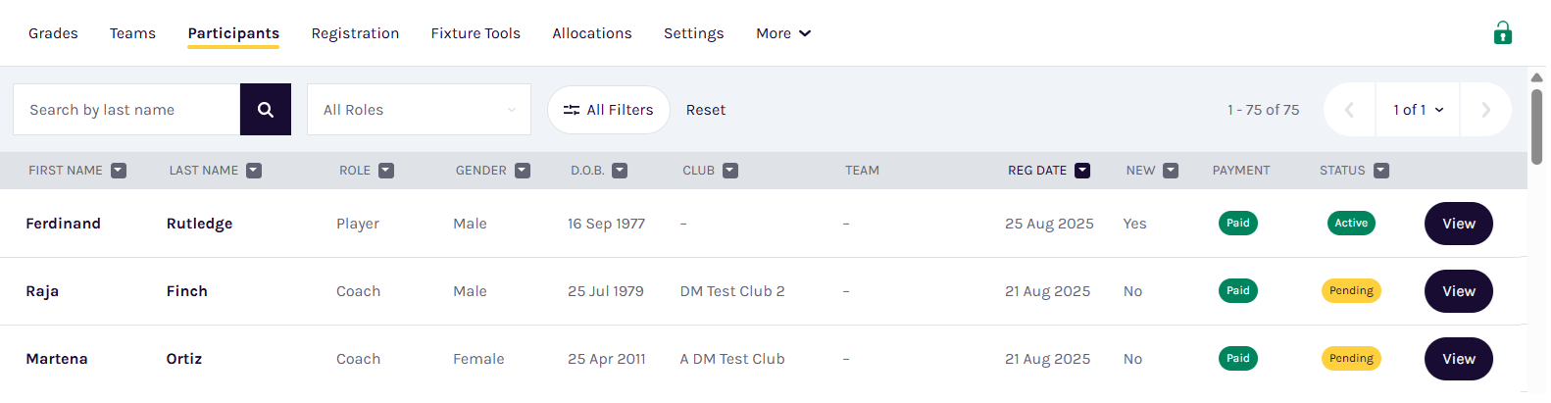
Task: Focus the Search by last name field
Action: coord(127,110)
